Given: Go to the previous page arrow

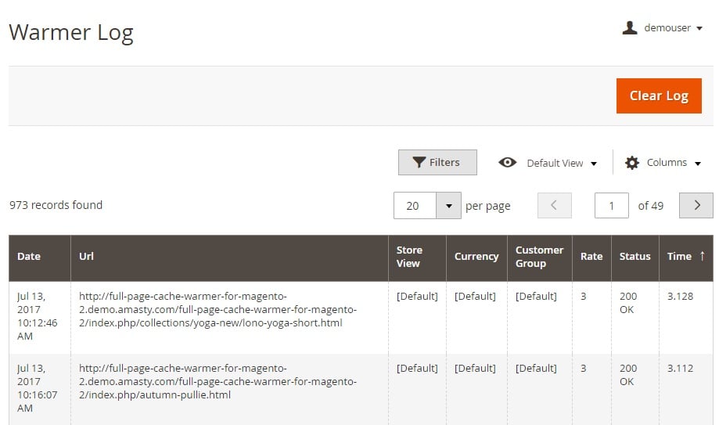Looking at the screenshot, I should [x=555, y=205].
